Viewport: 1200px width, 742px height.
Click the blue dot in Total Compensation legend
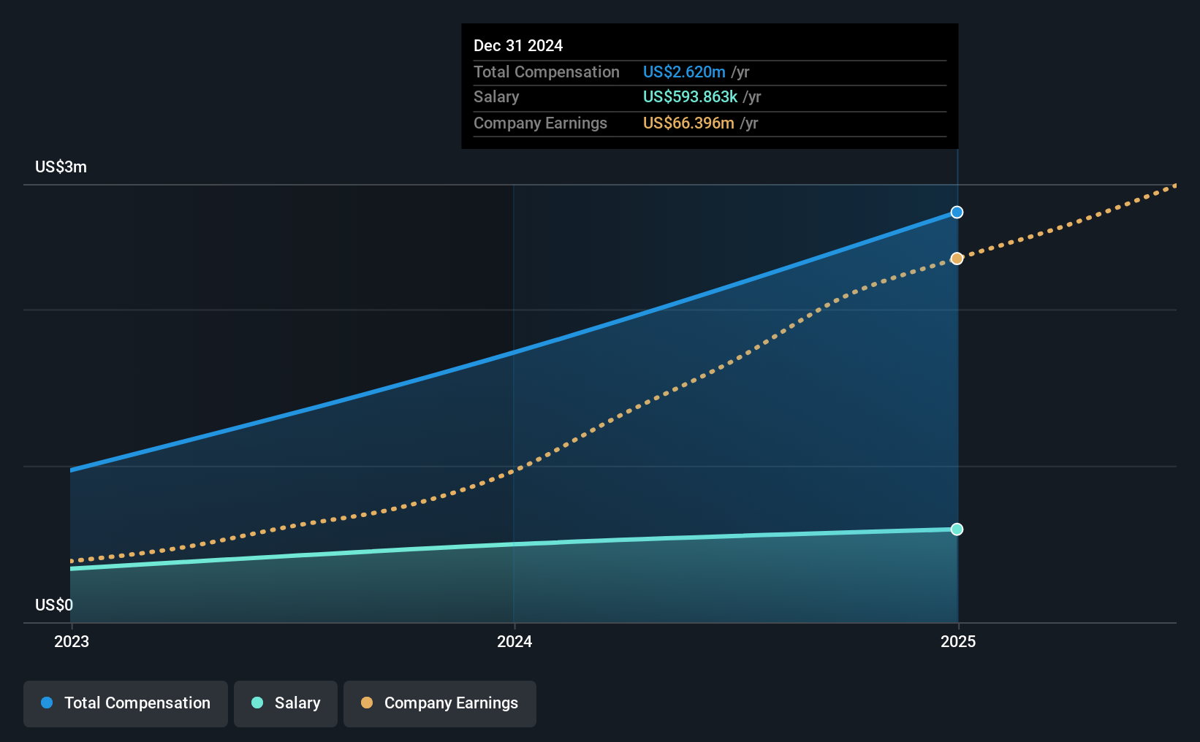(x=47, y=703)
